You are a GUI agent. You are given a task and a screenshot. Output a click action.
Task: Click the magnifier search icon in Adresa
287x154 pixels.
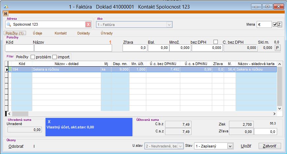[9, 25]
